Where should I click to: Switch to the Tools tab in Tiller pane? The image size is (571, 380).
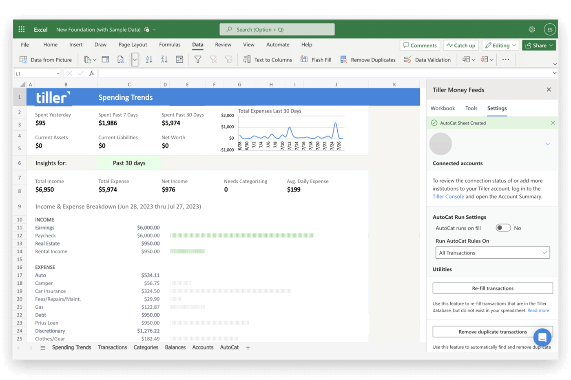(x=471, y=108)
